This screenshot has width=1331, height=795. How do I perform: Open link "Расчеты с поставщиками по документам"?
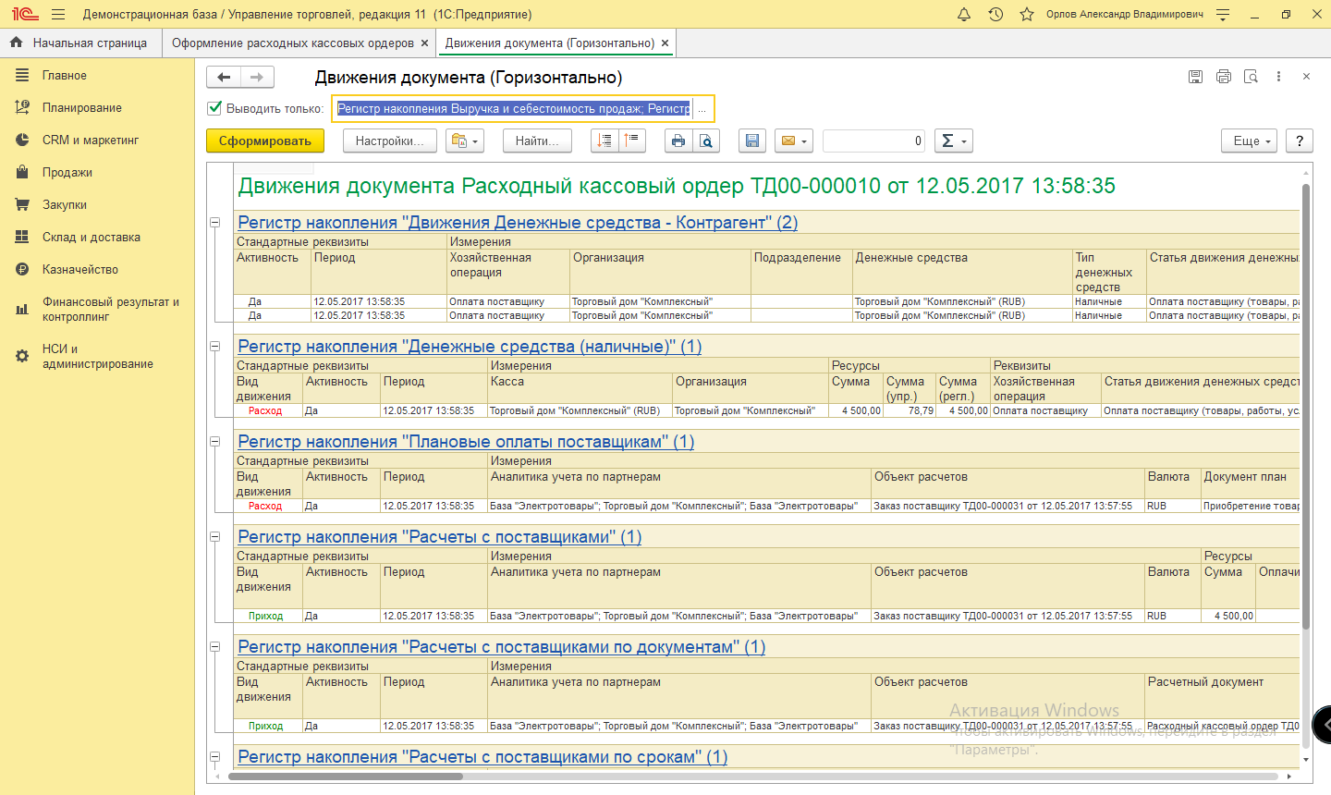tap(501, 647)
